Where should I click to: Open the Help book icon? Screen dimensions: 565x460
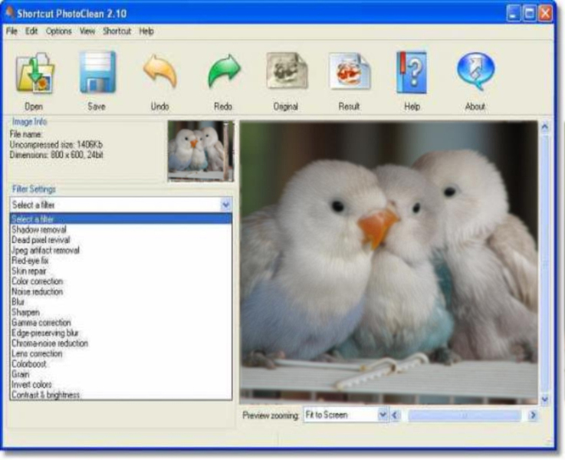(x=412, y=74)
